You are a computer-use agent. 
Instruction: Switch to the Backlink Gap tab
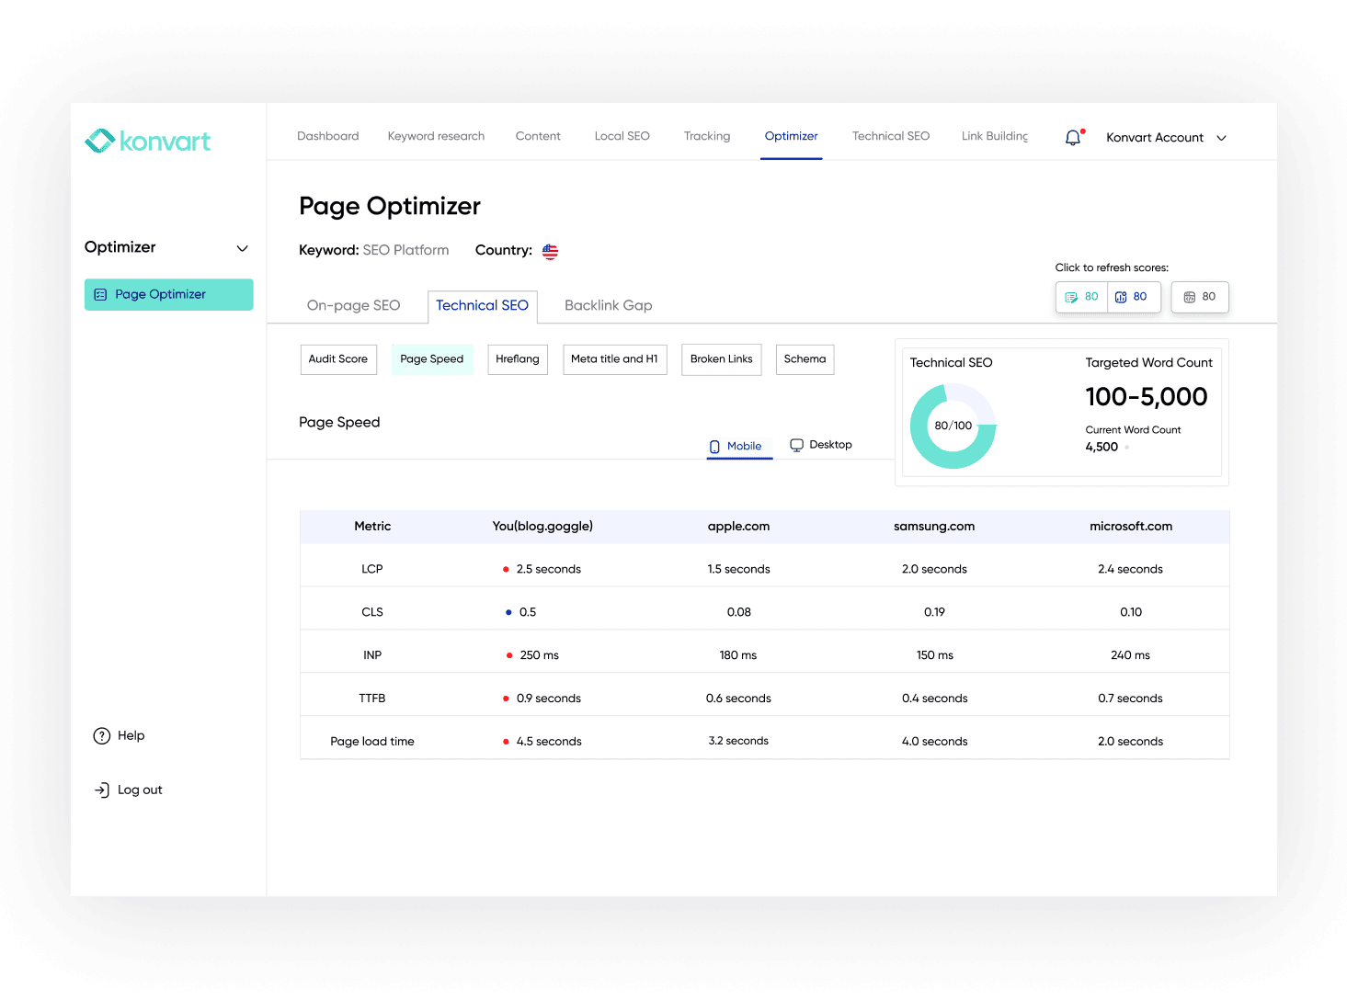[607, 305]
